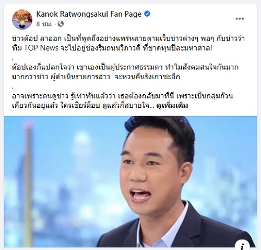Open the post options three-dot menu
Image resolution: width=261 pixels, height=250 pixels.
[x=240, y=19]
